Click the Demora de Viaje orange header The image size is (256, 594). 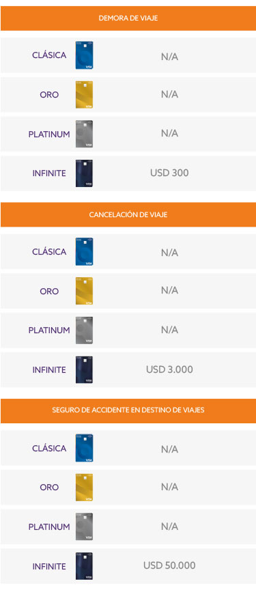pos(128,18)
